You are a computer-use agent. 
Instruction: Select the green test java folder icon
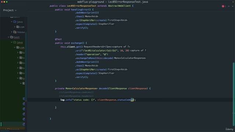pos(15,43)
